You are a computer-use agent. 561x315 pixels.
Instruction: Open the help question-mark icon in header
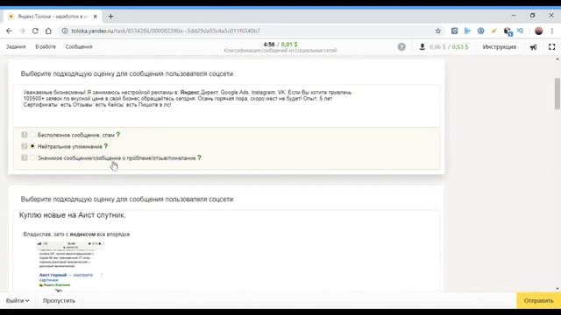click(x=401, y=46)
